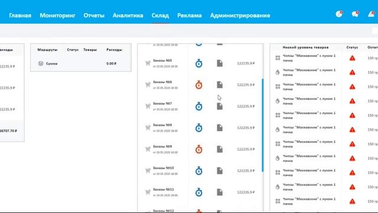Click the blue stopwatch status of Заказы №7
The height and width of the screenshot is (213, 378).
(198, 106)
